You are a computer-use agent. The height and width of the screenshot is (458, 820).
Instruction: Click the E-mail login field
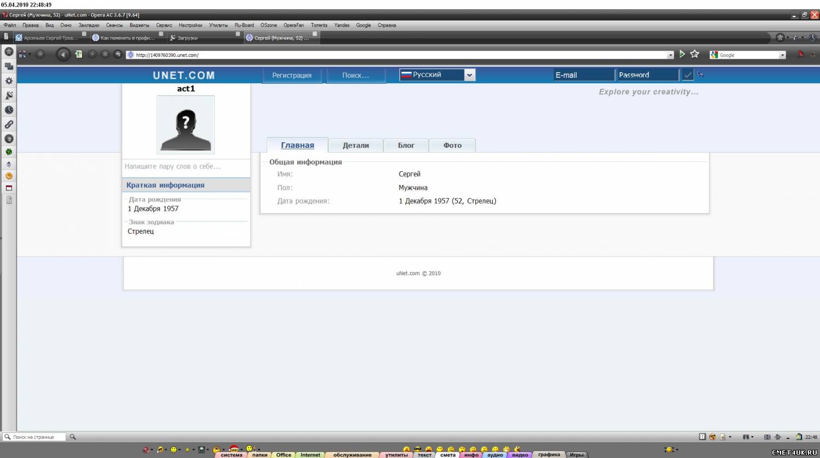click(584, 75)
